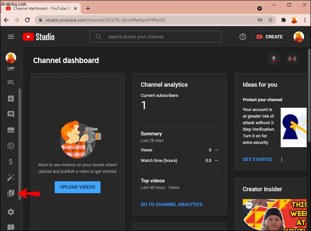Open Copyright icon in sidebar

click(x=11, y=146)
